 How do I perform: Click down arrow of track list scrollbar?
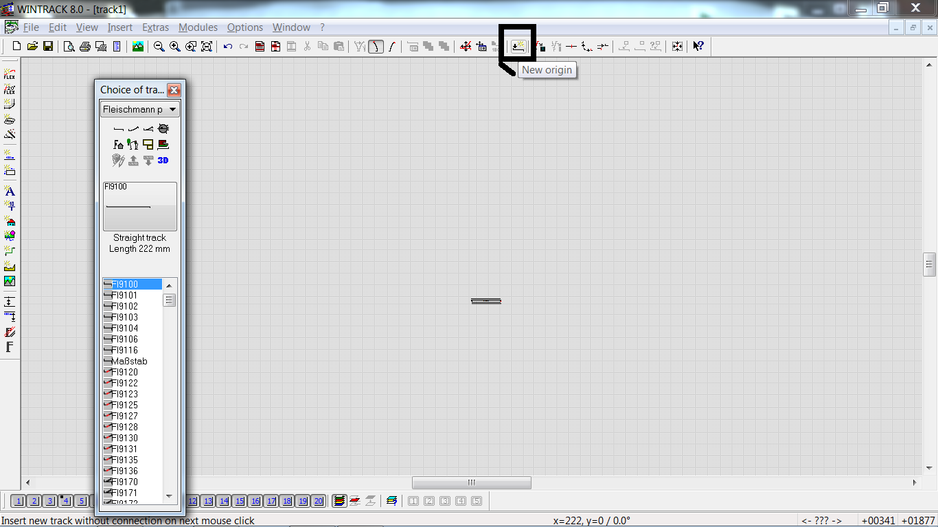point(170,495)
